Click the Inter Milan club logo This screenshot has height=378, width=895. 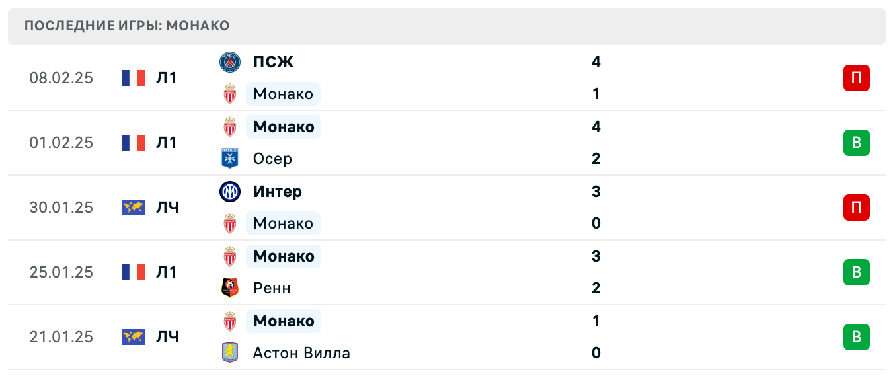coord(229,192)
